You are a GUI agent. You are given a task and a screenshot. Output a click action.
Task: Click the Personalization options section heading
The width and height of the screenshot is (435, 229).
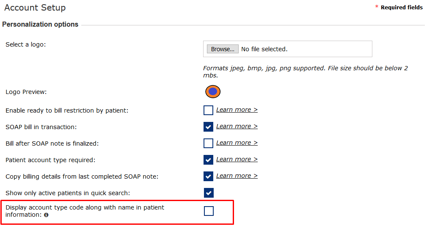40,25
